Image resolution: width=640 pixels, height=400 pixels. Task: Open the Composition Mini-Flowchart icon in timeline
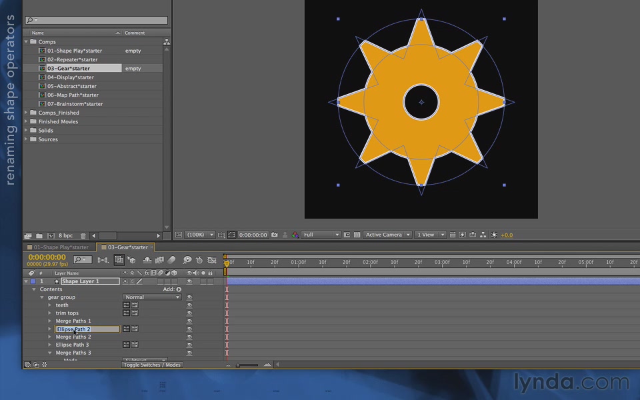click(x=103, y=259)
